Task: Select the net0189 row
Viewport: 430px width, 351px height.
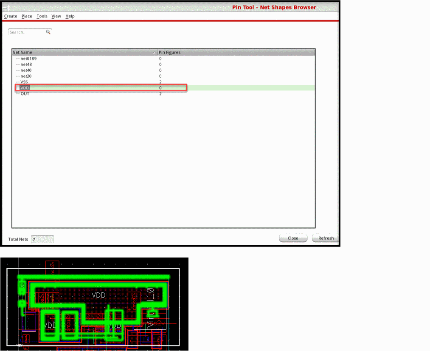Action: click(163, 59)
